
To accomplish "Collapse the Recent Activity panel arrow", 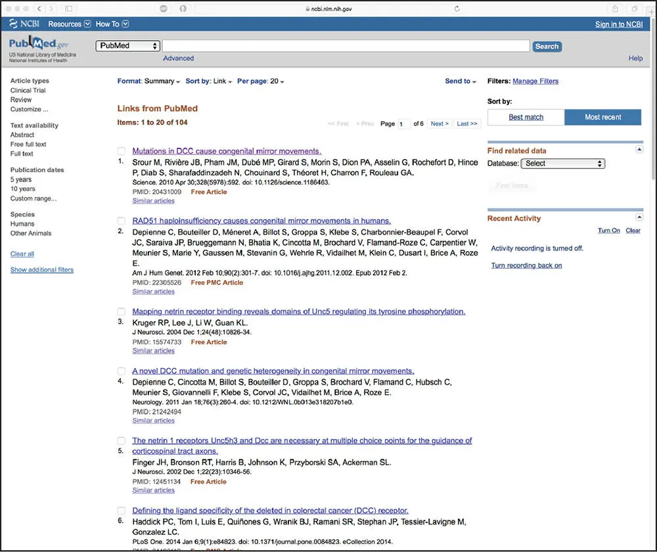I will (x=639, y=218).
